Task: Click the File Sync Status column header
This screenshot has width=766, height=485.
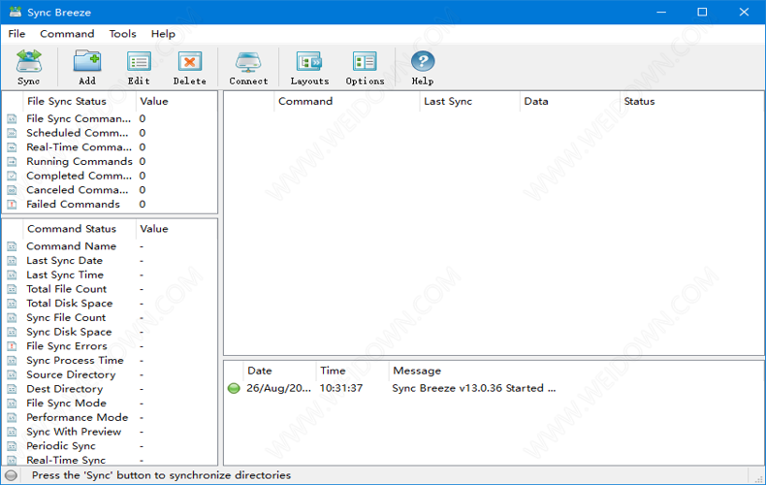Action: [x=80, y=101]
